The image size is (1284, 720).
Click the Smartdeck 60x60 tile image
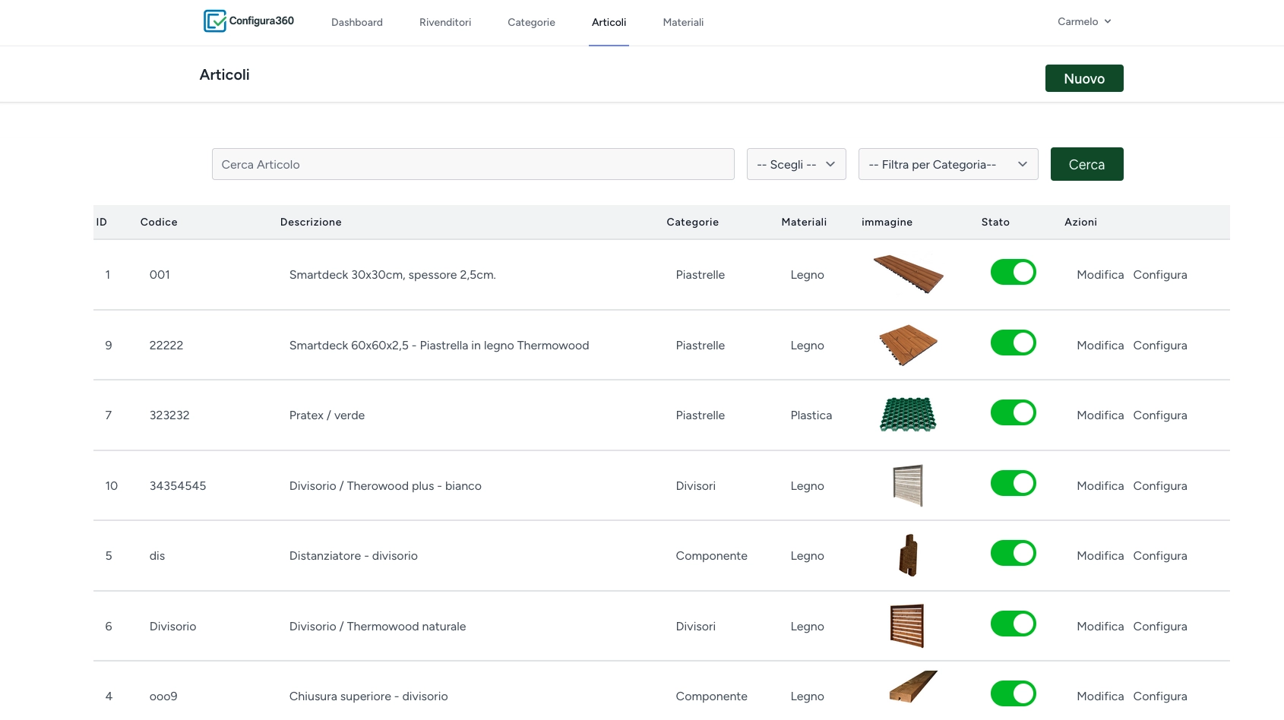[x=908, y=345]
